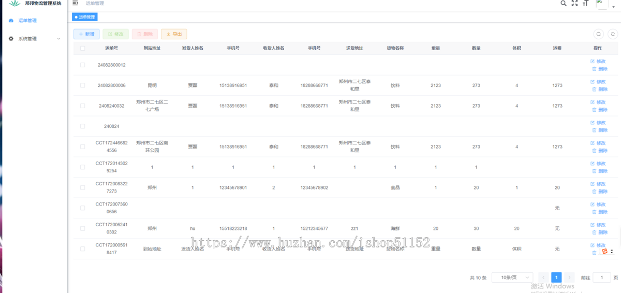Hide the search form via round magnifier button

click(598, 34)
